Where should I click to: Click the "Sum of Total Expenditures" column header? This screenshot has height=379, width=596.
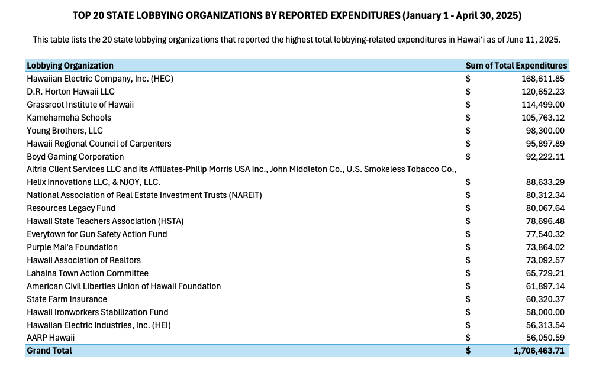(x=516, y=66)
